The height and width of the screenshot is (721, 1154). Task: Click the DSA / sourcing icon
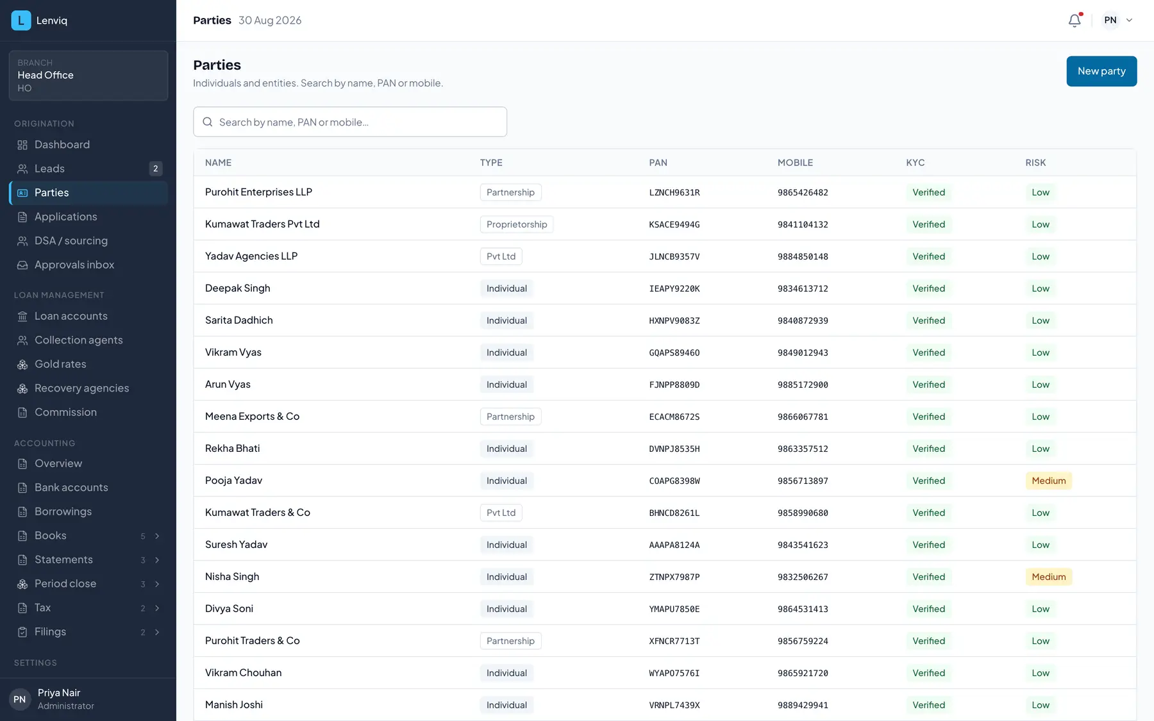[22, 241]
